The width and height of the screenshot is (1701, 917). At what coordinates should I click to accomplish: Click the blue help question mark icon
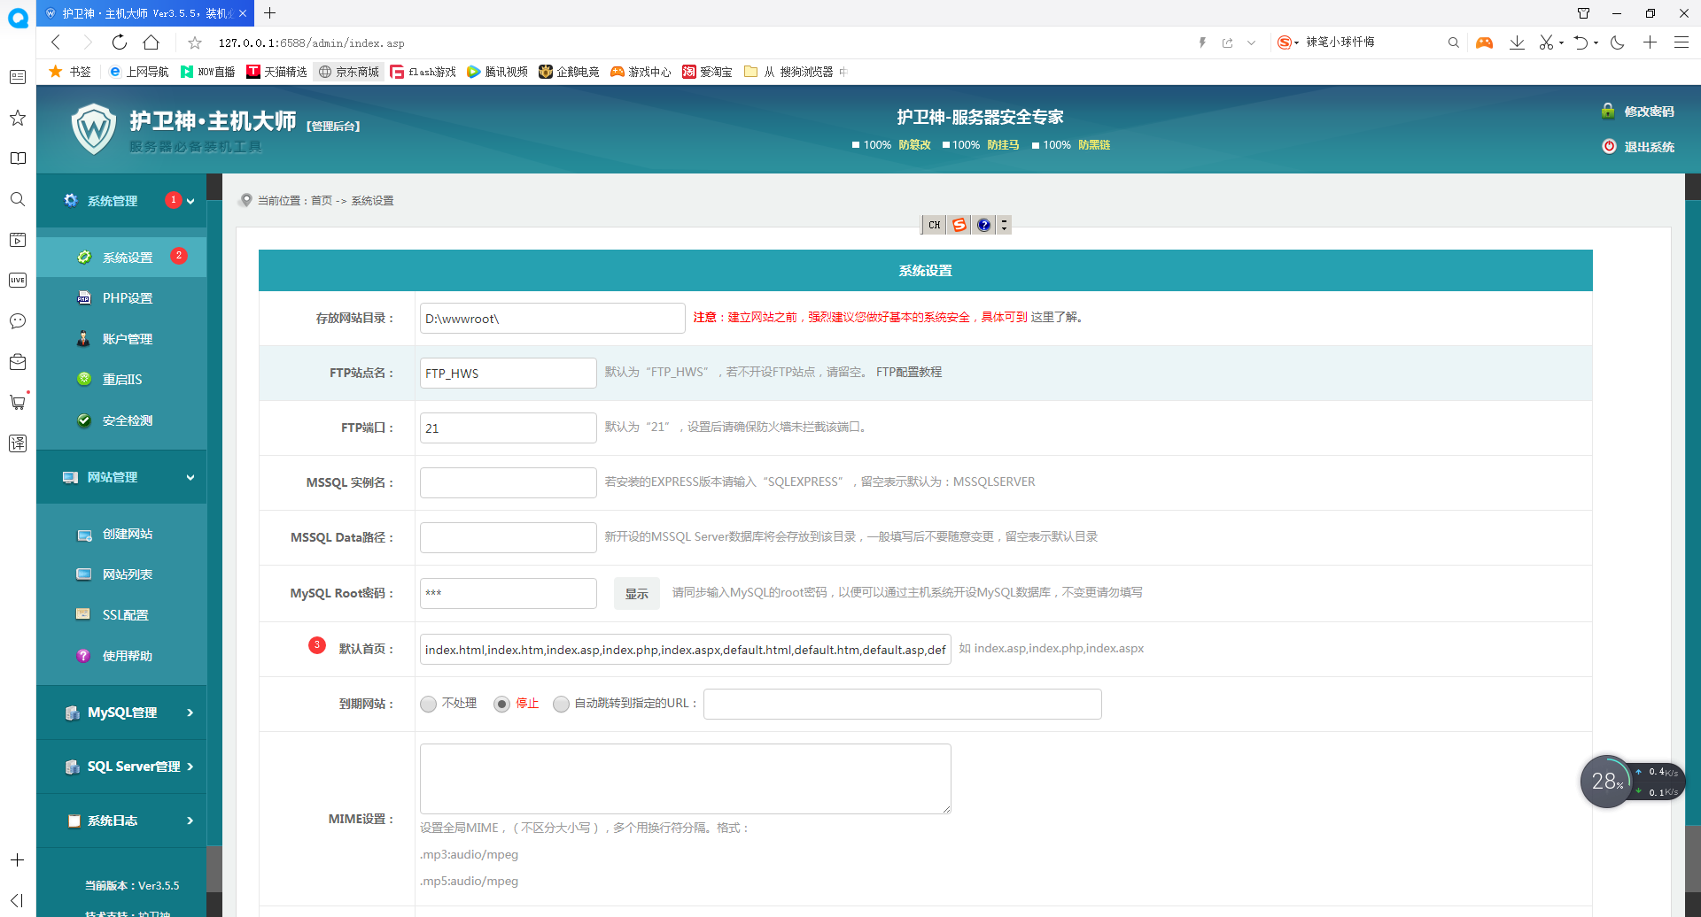(983, 225)
